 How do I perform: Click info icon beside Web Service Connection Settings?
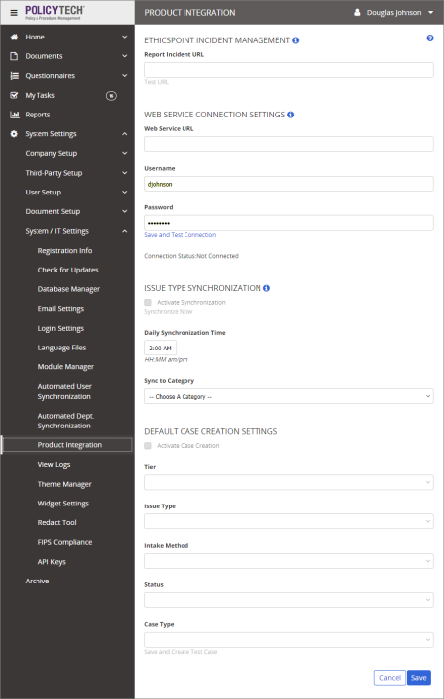click(x=291, y=115)
